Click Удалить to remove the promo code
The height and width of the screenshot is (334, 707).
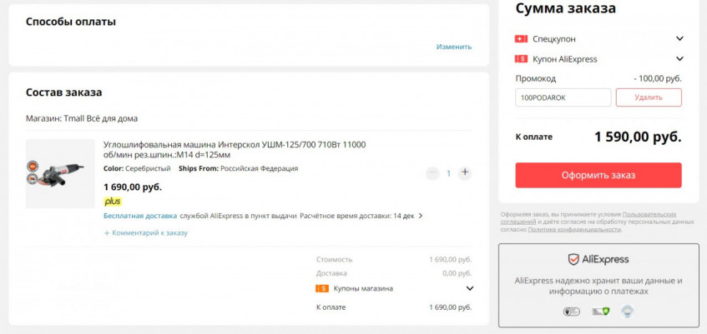pos(649,97)
